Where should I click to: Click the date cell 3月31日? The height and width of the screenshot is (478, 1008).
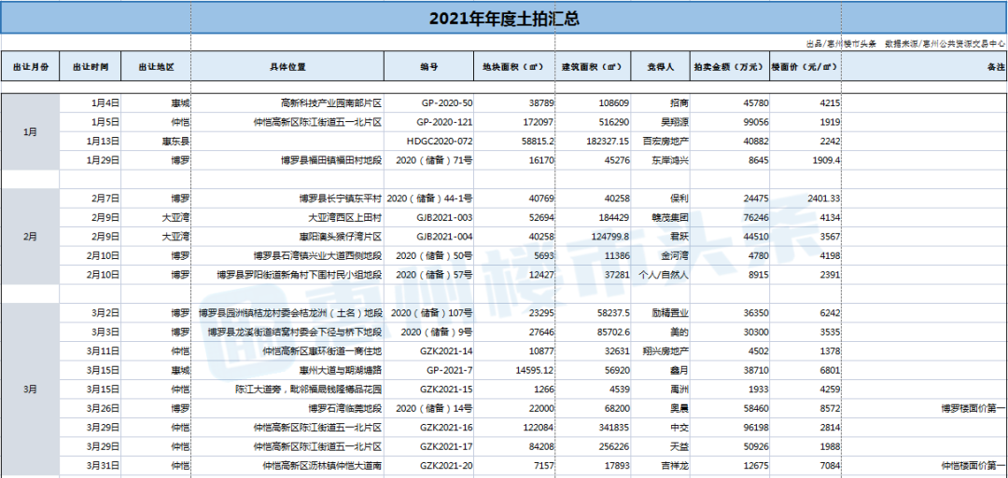pos(91,466)
